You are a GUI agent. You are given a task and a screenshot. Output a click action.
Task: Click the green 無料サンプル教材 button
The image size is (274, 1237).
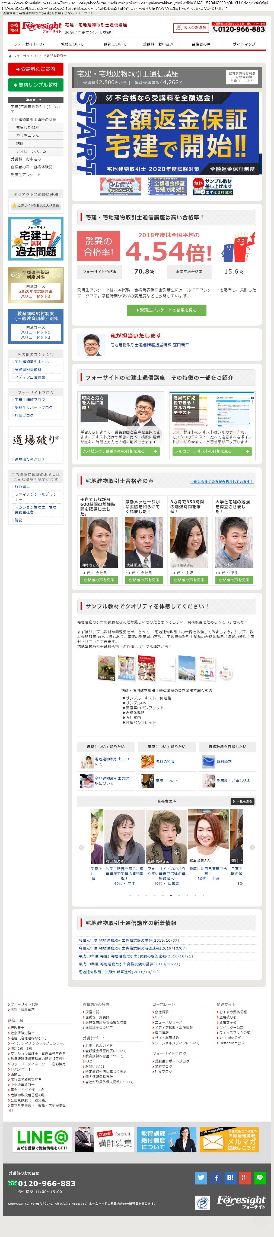tap(35, 85)
